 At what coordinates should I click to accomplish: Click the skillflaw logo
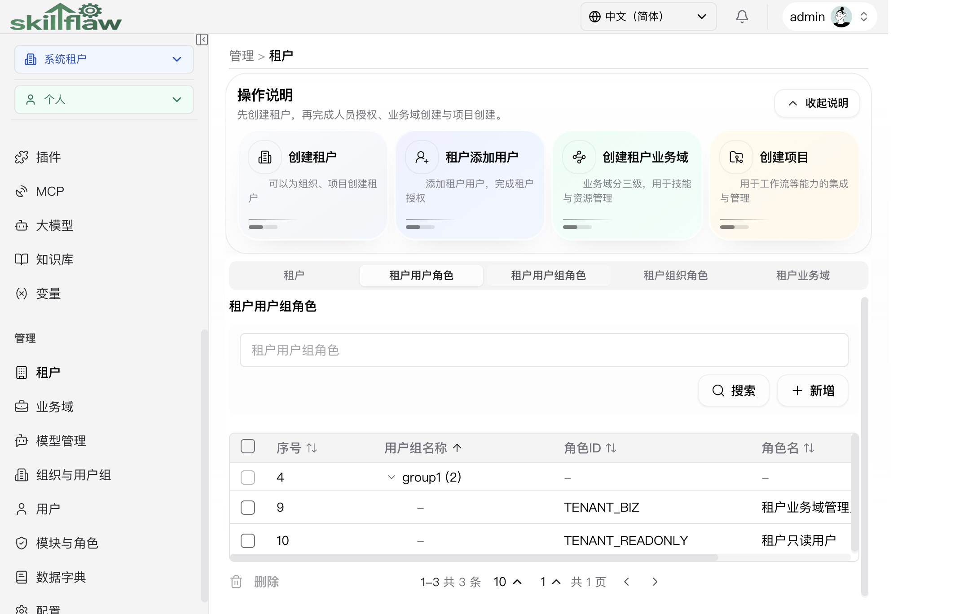[x=66, y=17]
